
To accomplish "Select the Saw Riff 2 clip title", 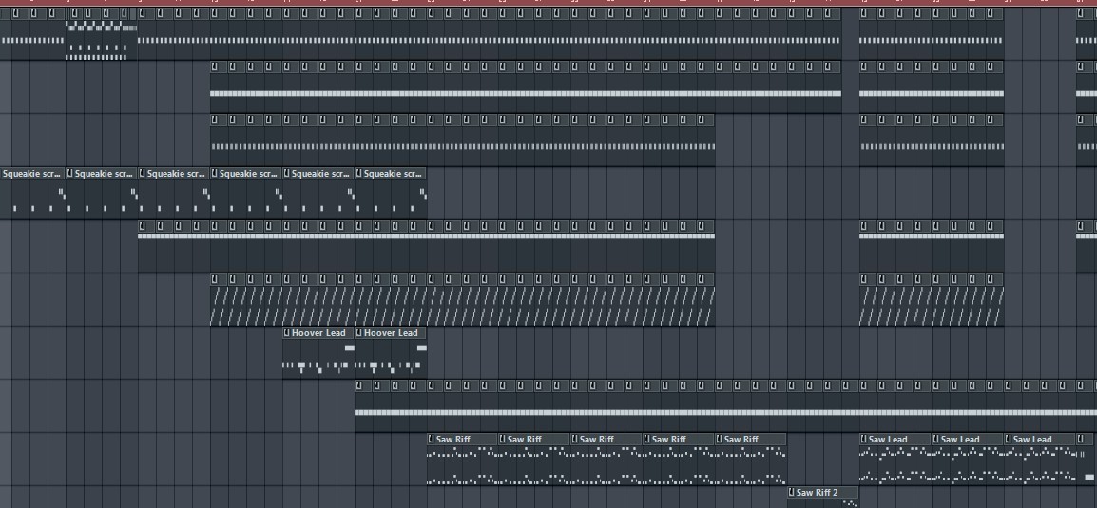I will (x=818, y=493).
